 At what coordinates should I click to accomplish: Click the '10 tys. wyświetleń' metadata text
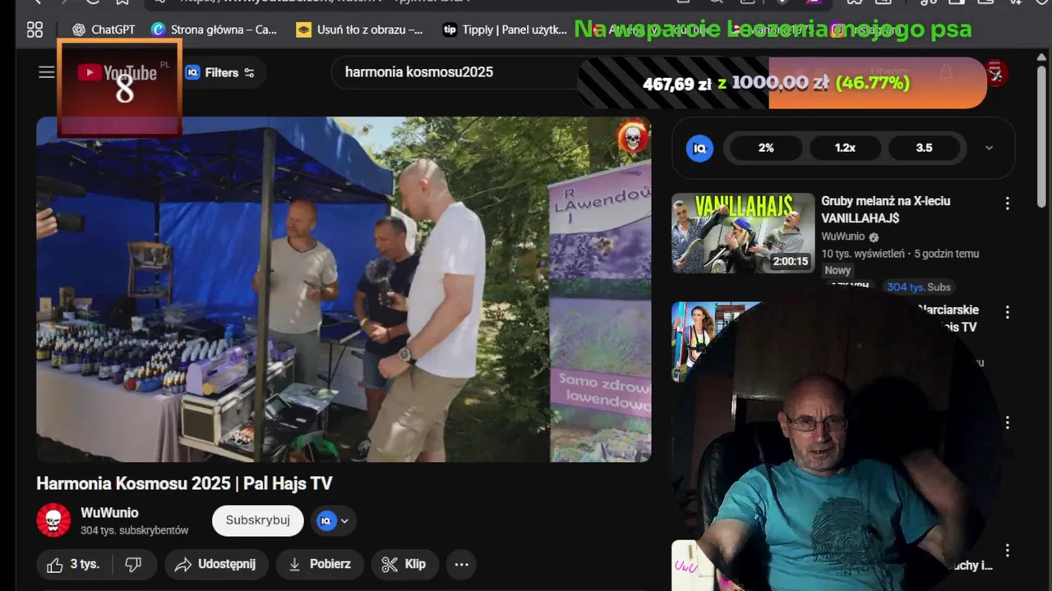[x=863, y=254]
